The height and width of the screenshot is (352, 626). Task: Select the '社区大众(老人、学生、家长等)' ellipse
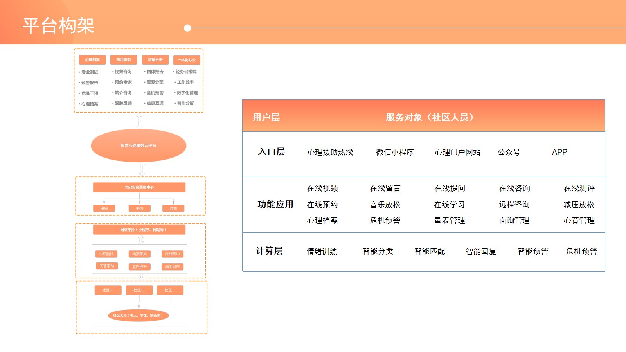(139, 316)
